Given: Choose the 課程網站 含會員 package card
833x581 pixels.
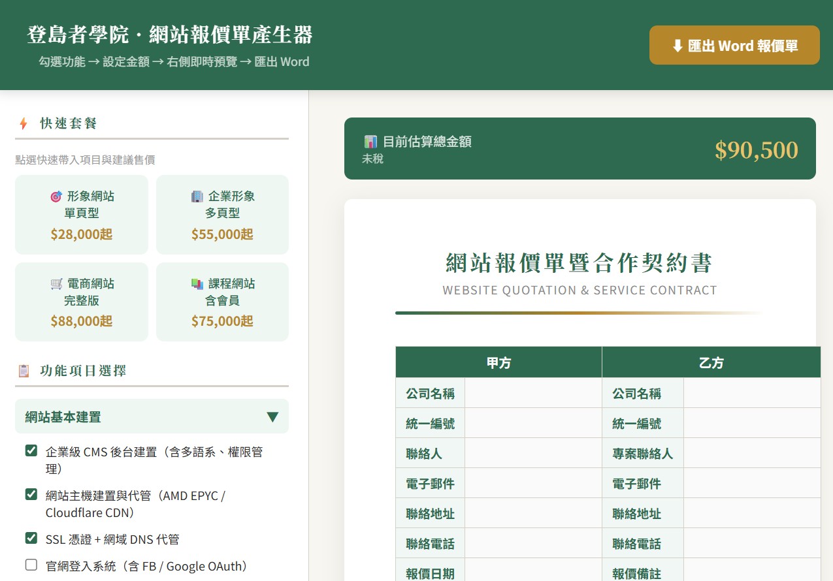Looking at the screenshot, I should (222, 302).
